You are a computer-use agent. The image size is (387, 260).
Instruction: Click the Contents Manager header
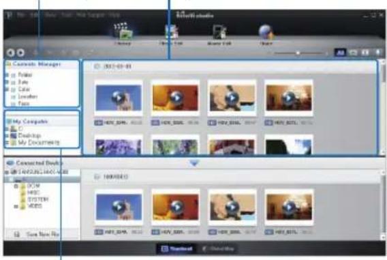pyautogui.click(x=37, y=64)
